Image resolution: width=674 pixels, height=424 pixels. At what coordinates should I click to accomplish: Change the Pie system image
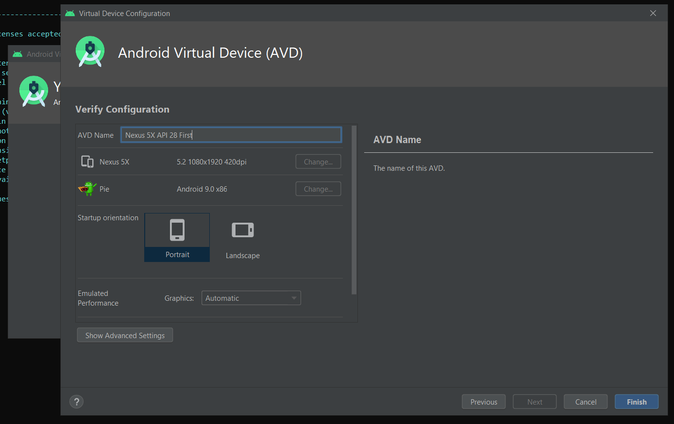tap(318, 189)
